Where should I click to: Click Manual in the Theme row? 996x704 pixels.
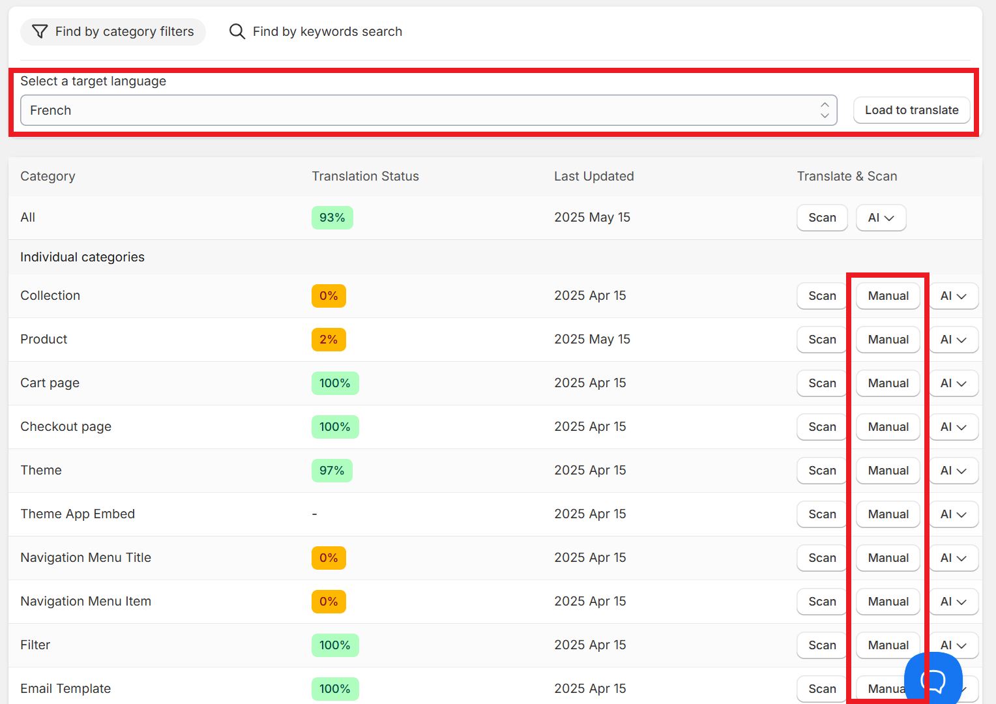[x=888, y=471]
